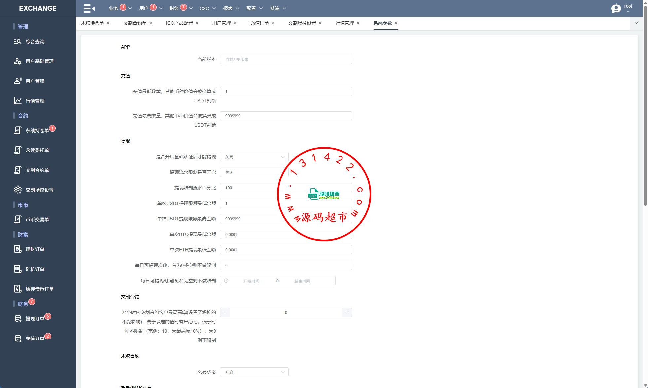Decrease win-rate value with minus button
Image resolution: width=648 pixels, height=388 pixels.
pyautogui.click(x=225, y=312)
